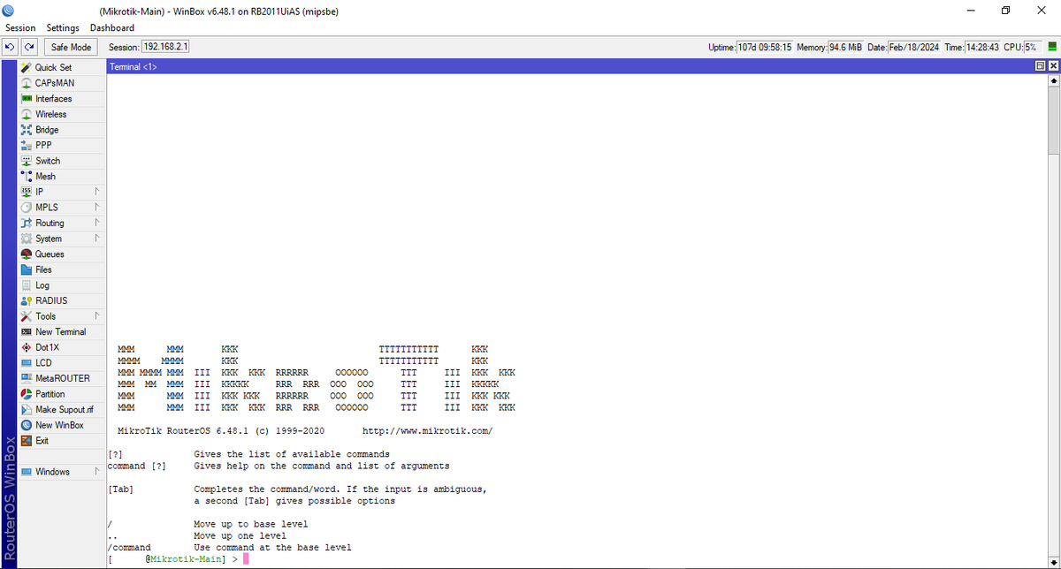This screenshot has width=1061, height=569.
Task: Click the Windows sidebar icon
Action: [27, 472]
